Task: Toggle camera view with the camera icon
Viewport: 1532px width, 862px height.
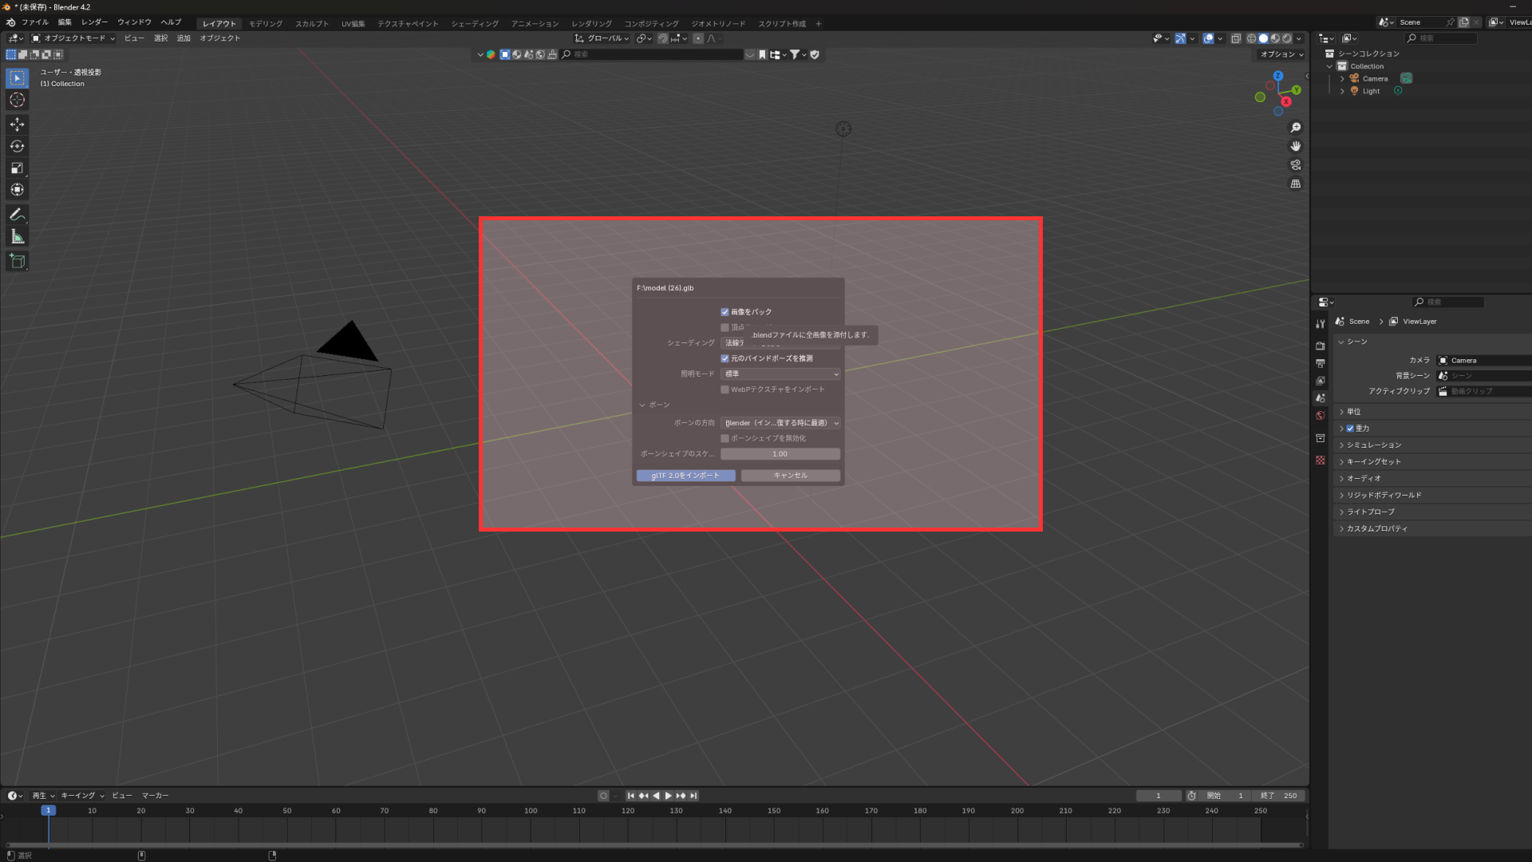Action: click(1296, 165)
